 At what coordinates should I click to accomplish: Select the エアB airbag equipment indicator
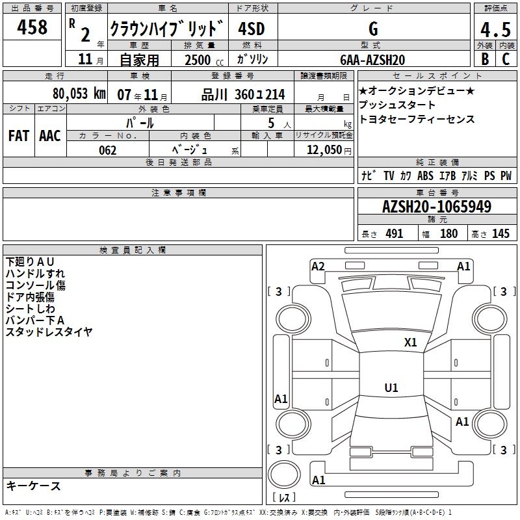447,175
